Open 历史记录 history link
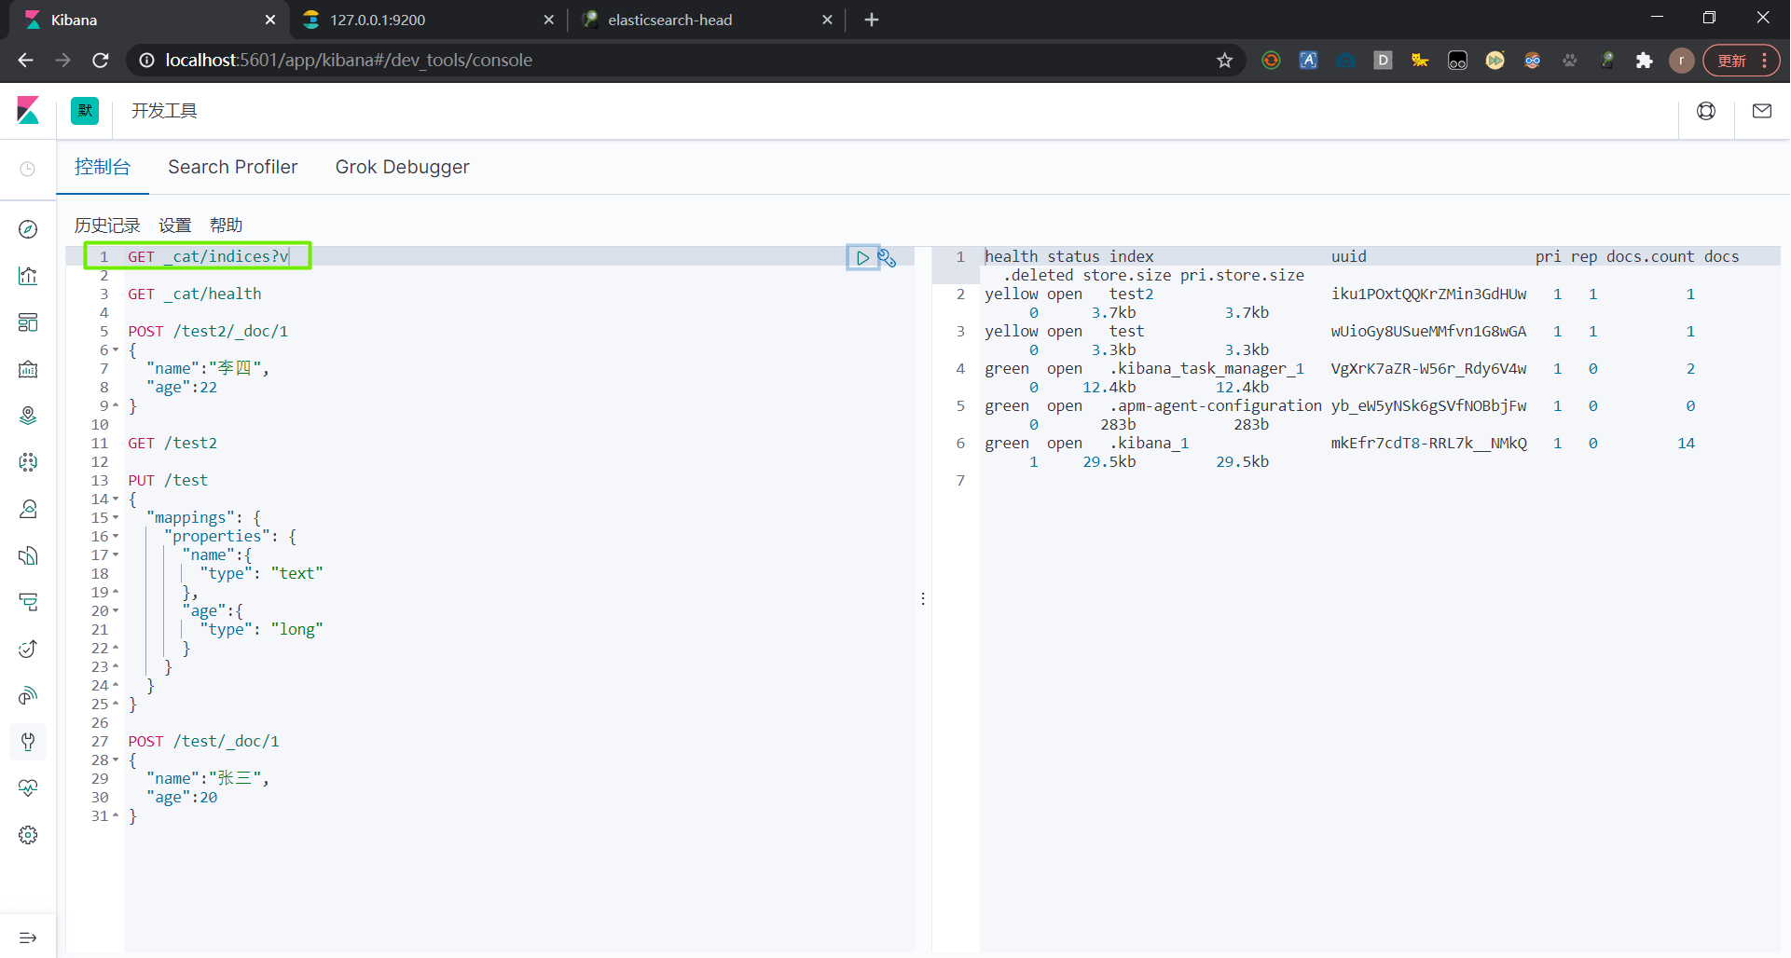This screenshot has width=1791, height=958. point(107,226)
